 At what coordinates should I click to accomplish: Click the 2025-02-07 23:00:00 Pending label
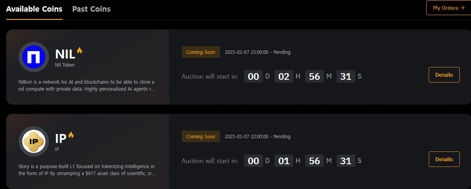[257, 52]
